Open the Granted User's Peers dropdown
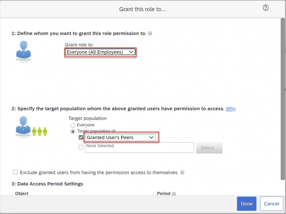The image size is (286, 214). [x=120, y=137]
